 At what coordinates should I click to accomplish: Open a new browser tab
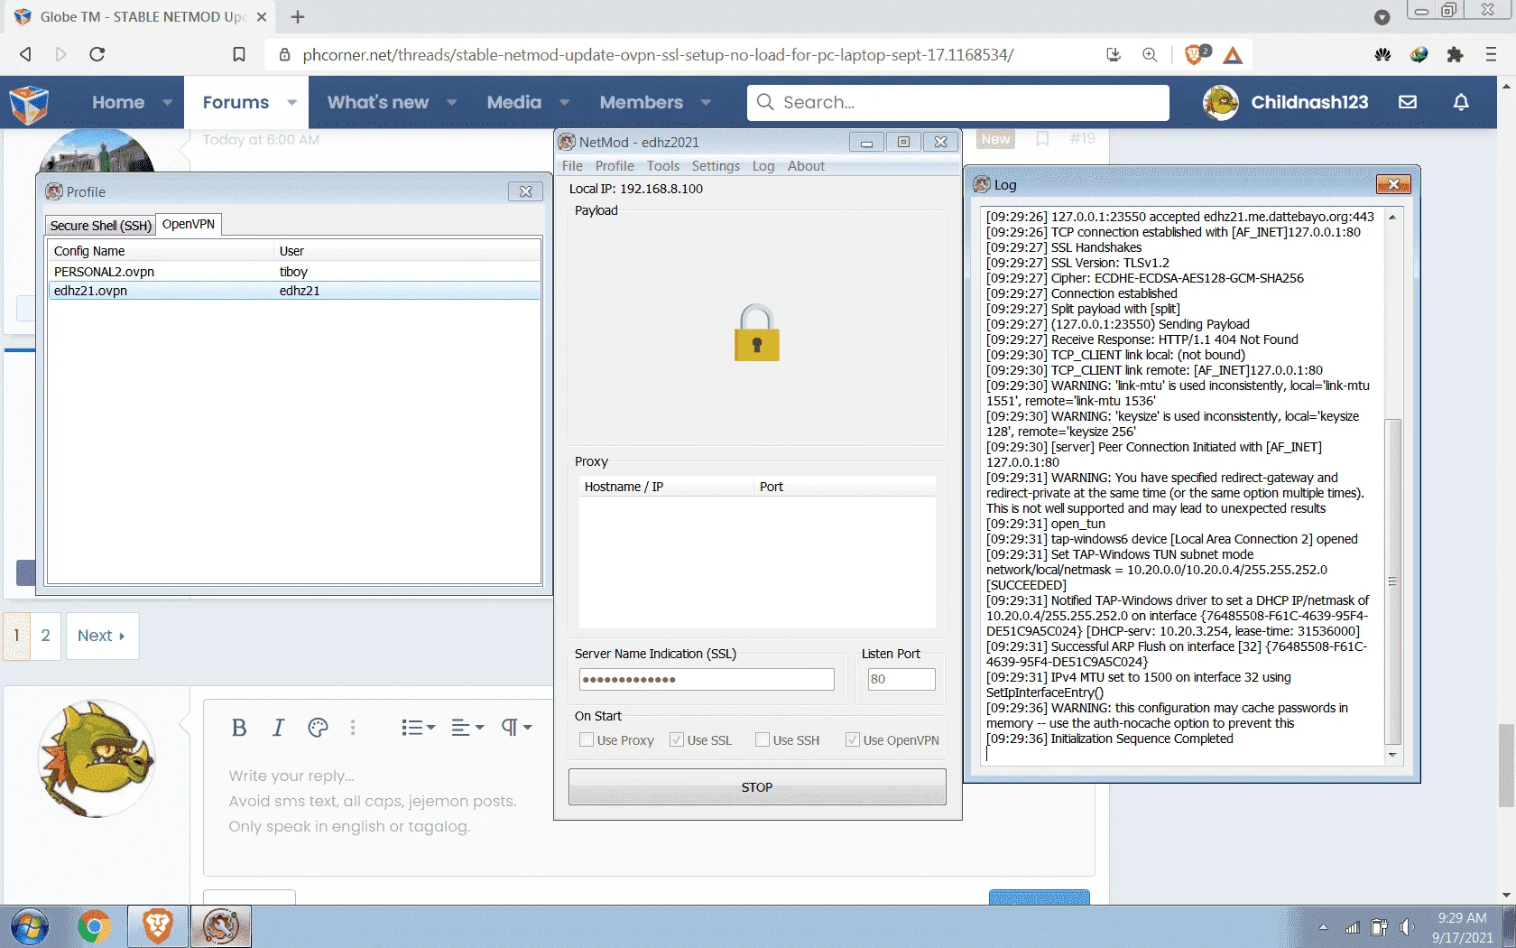click(298, 17)
